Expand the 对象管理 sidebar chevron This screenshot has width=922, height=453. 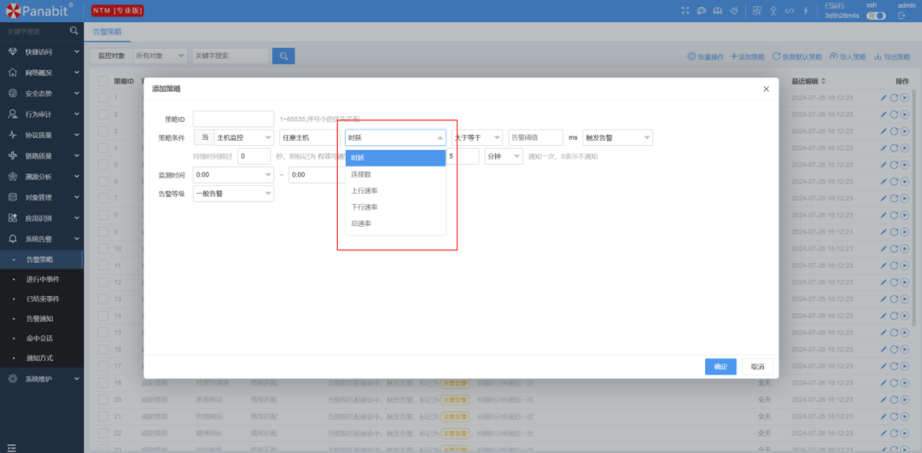[x=77, y=197]
